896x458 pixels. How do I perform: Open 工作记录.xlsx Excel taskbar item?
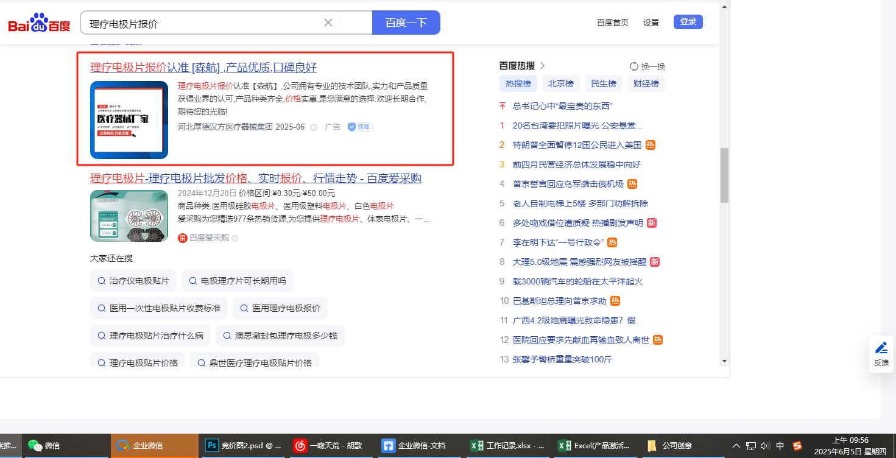coord(507,445)
